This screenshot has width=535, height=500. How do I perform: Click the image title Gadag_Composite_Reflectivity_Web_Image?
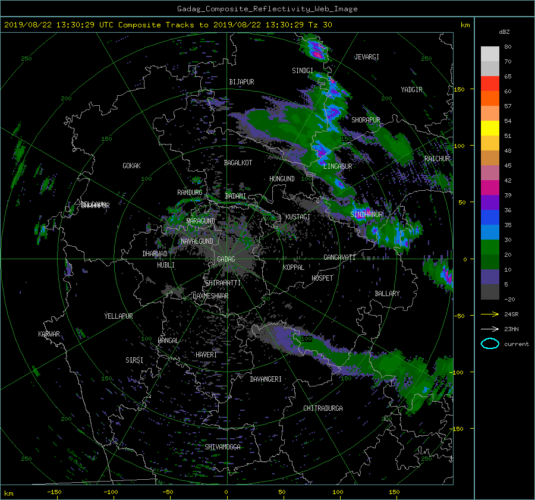(267, 9)
